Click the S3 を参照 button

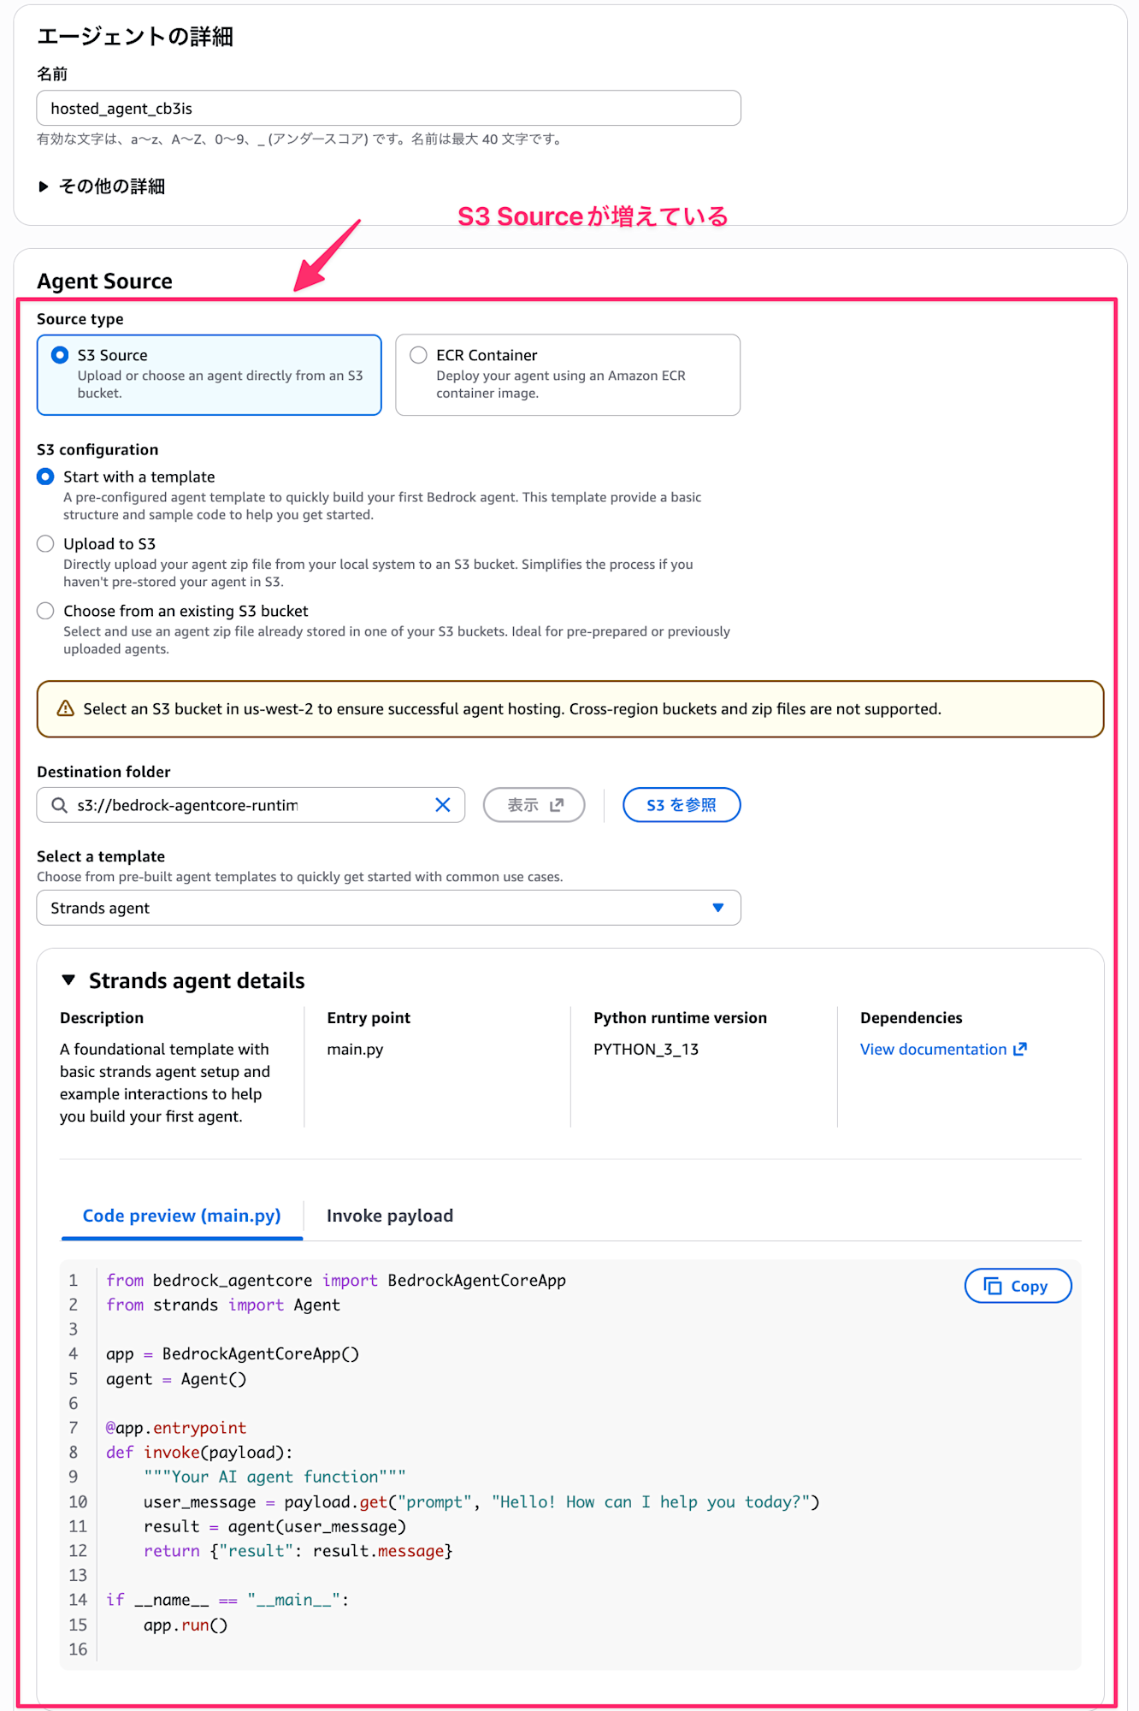pyautogui.click(x=681, y=805)
